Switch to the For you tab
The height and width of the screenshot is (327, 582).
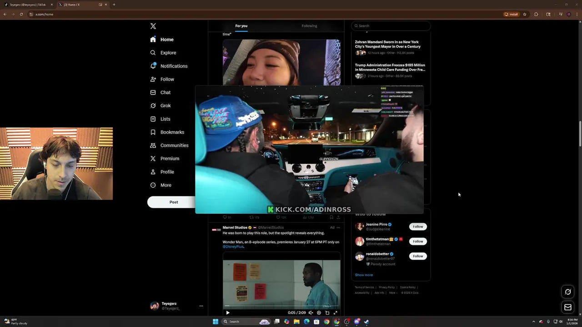pos(241,26)
